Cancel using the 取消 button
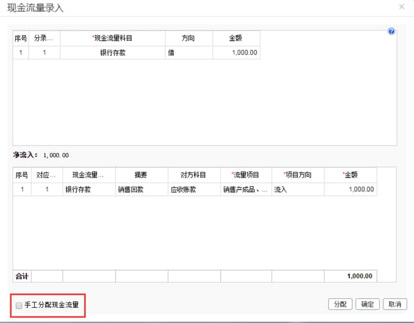The width and height of the screenshot is (414, 323). pos(395,304)
